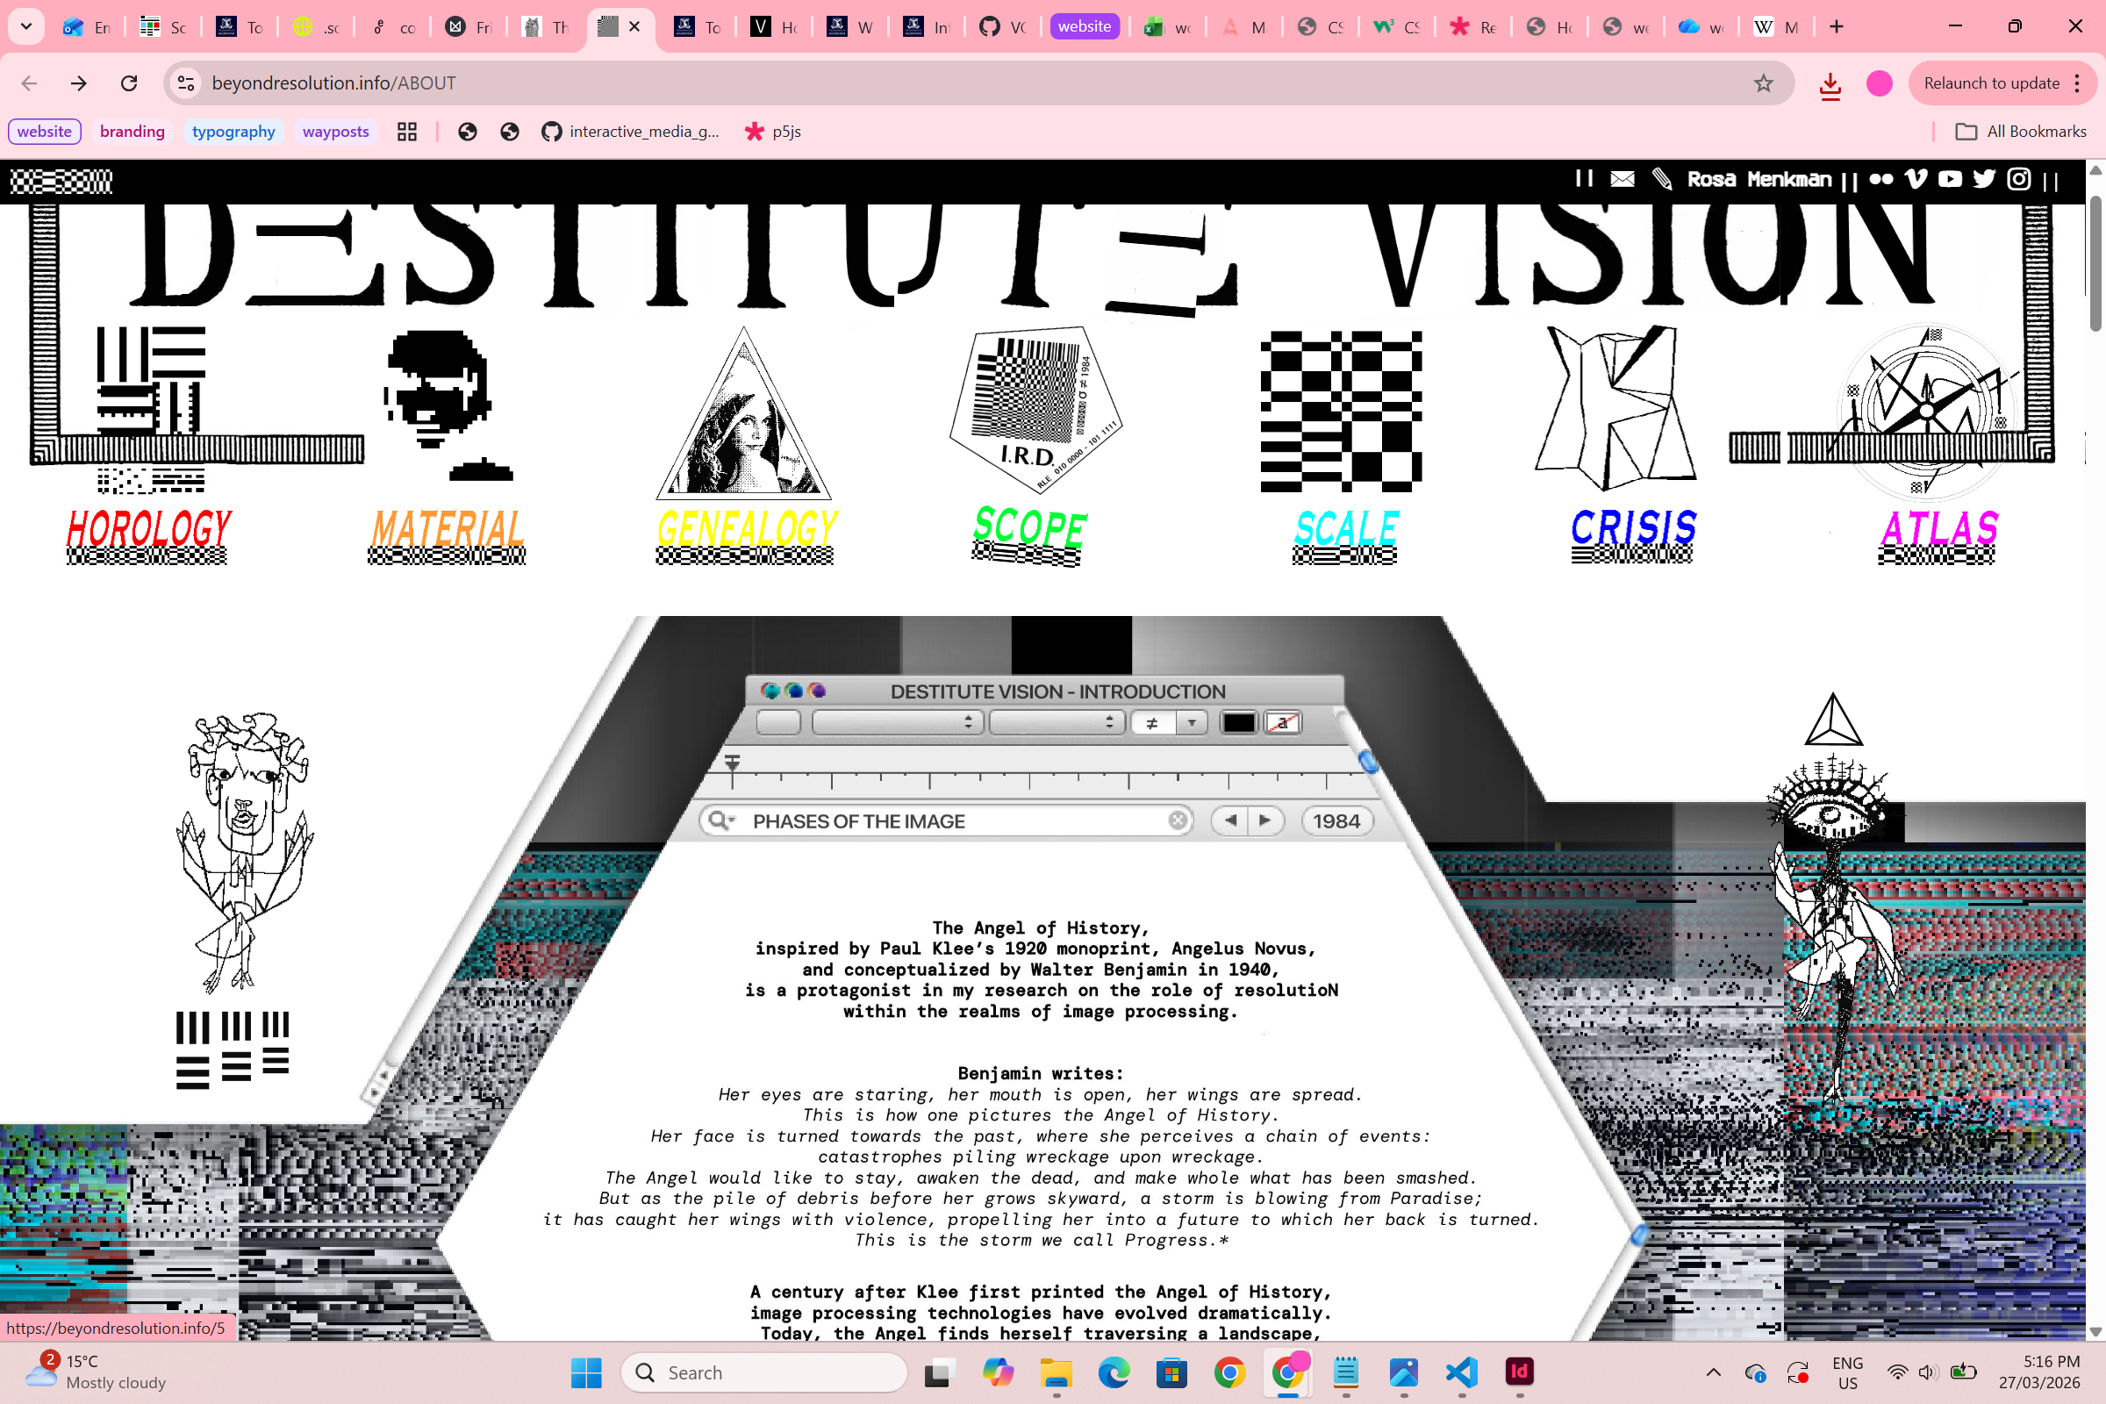Select the typography bookmark in bookmarks bar
The height and width of the screenshot is (1404, 2106).
point(233,132)
